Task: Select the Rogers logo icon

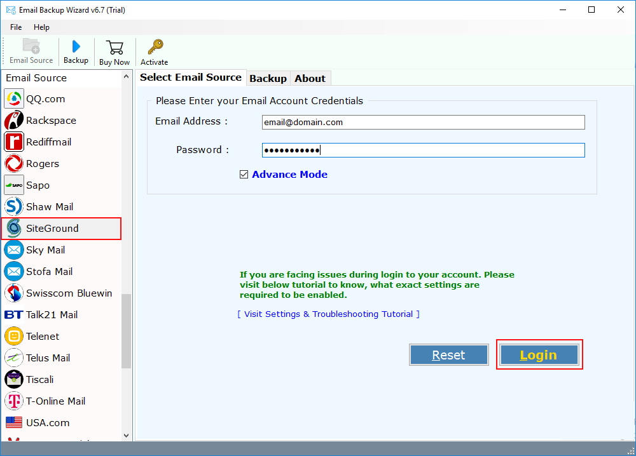Action: (x=14, y=164)
